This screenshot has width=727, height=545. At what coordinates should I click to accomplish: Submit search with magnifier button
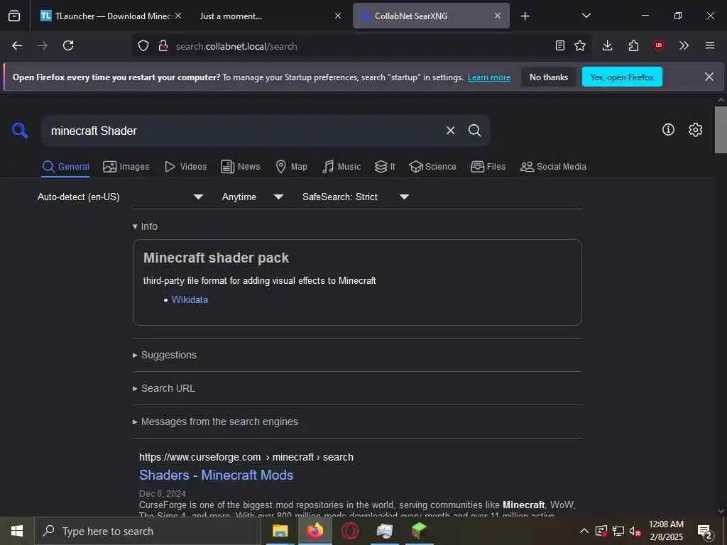(474, 131)
